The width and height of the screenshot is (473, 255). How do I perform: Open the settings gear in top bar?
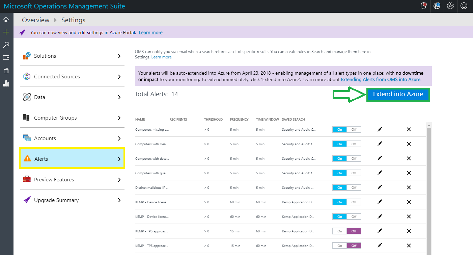(x=450, y=6)
